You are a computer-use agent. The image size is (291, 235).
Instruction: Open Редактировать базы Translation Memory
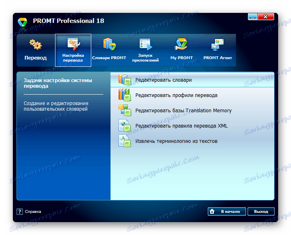(192, 111)
